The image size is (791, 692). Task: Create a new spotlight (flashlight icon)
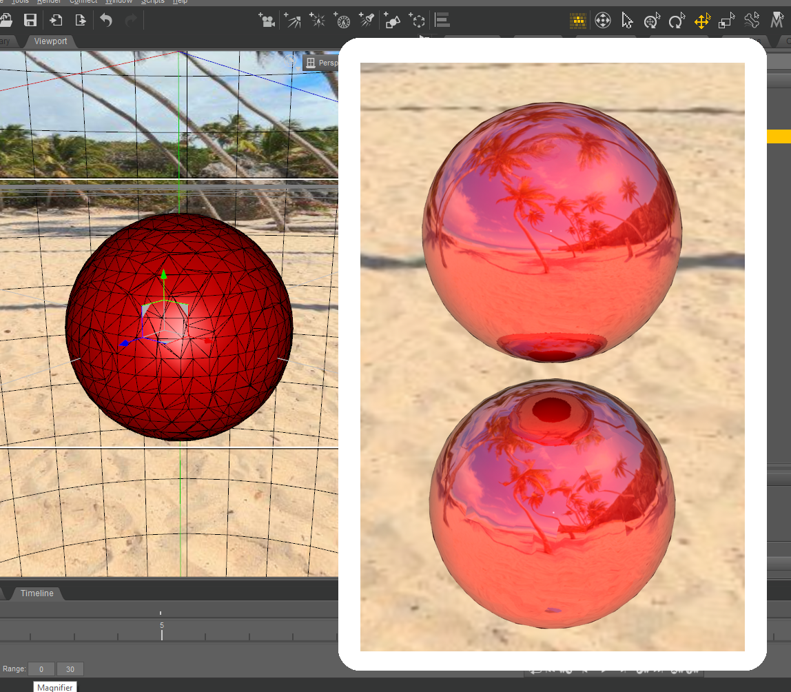pos(367,20)
